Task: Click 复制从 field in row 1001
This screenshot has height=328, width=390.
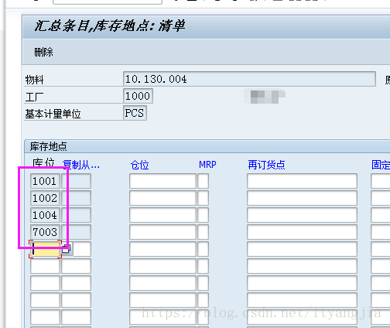Action: click(77, 181)
